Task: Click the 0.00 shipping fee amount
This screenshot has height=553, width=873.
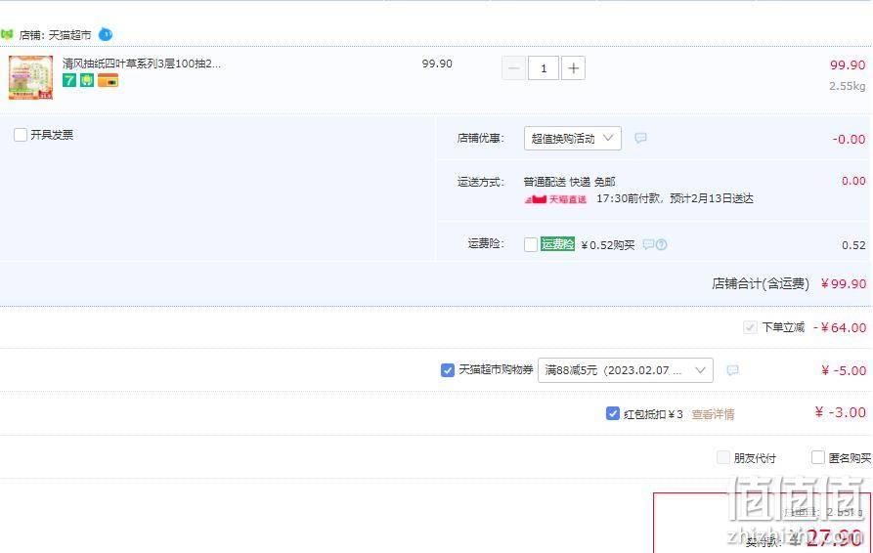Action: click(853, 181)
